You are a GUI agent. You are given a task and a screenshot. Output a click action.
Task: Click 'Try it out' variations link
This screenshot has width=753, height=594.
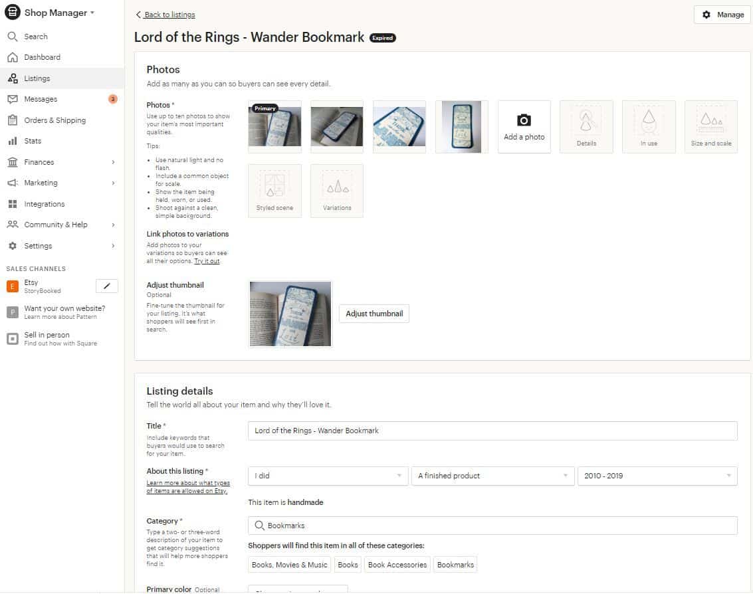coord(207,261)
